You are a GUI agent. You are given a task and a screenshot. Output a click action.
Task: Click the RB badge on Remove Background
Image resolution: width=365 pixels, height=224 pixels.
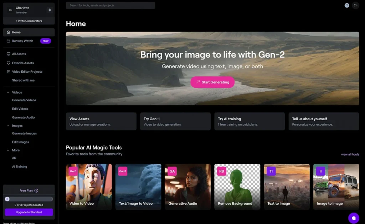tap(222, 171)
